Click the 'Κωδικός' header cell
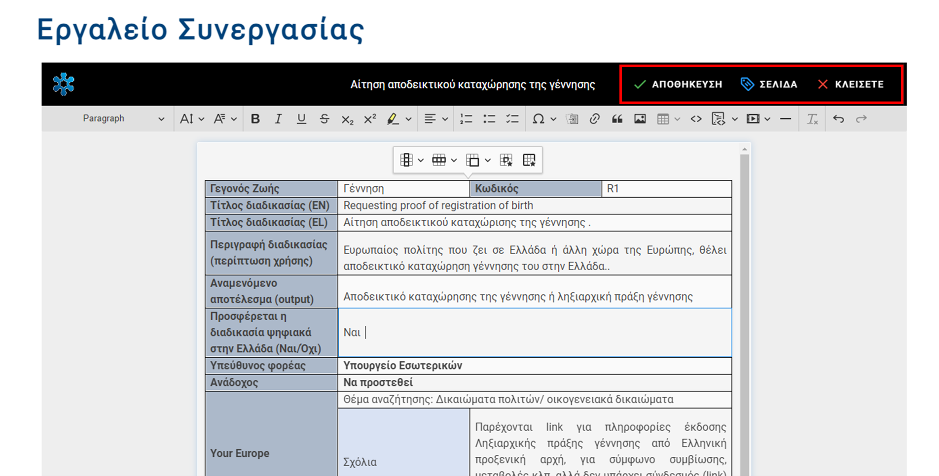 (536, 189)
